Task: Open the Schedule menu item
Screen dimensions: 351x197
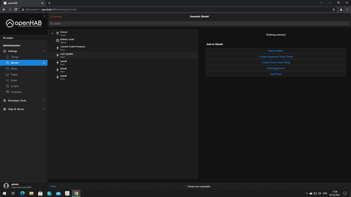Action: click(x=24, y=92)
